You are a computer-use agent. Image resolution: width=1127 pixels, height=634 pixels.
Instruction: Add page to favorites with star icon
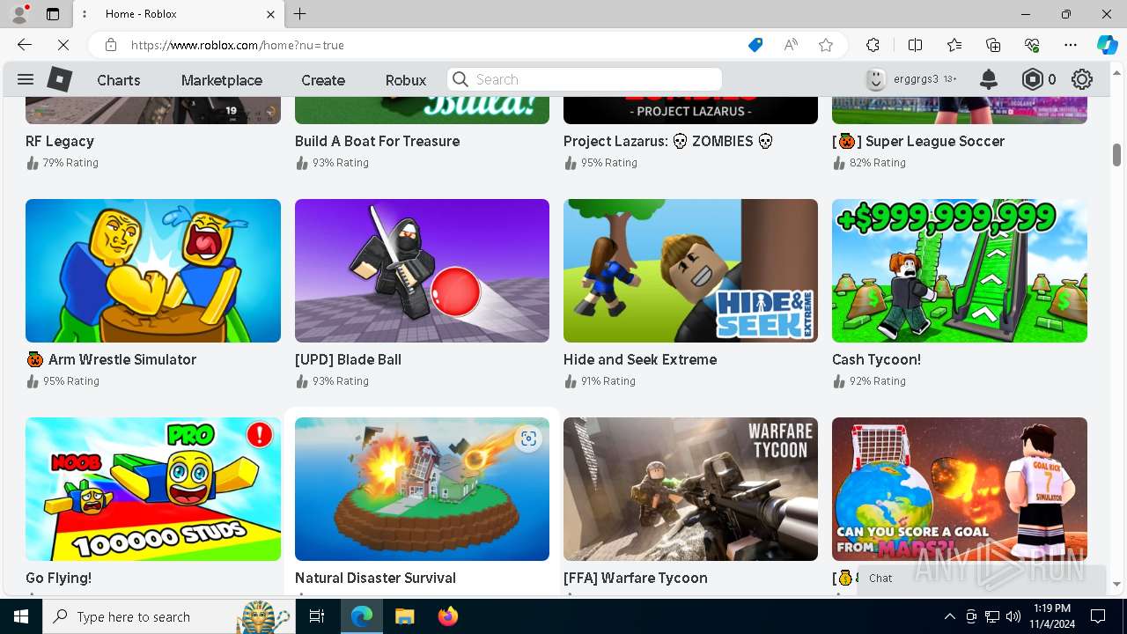[826, 45]
